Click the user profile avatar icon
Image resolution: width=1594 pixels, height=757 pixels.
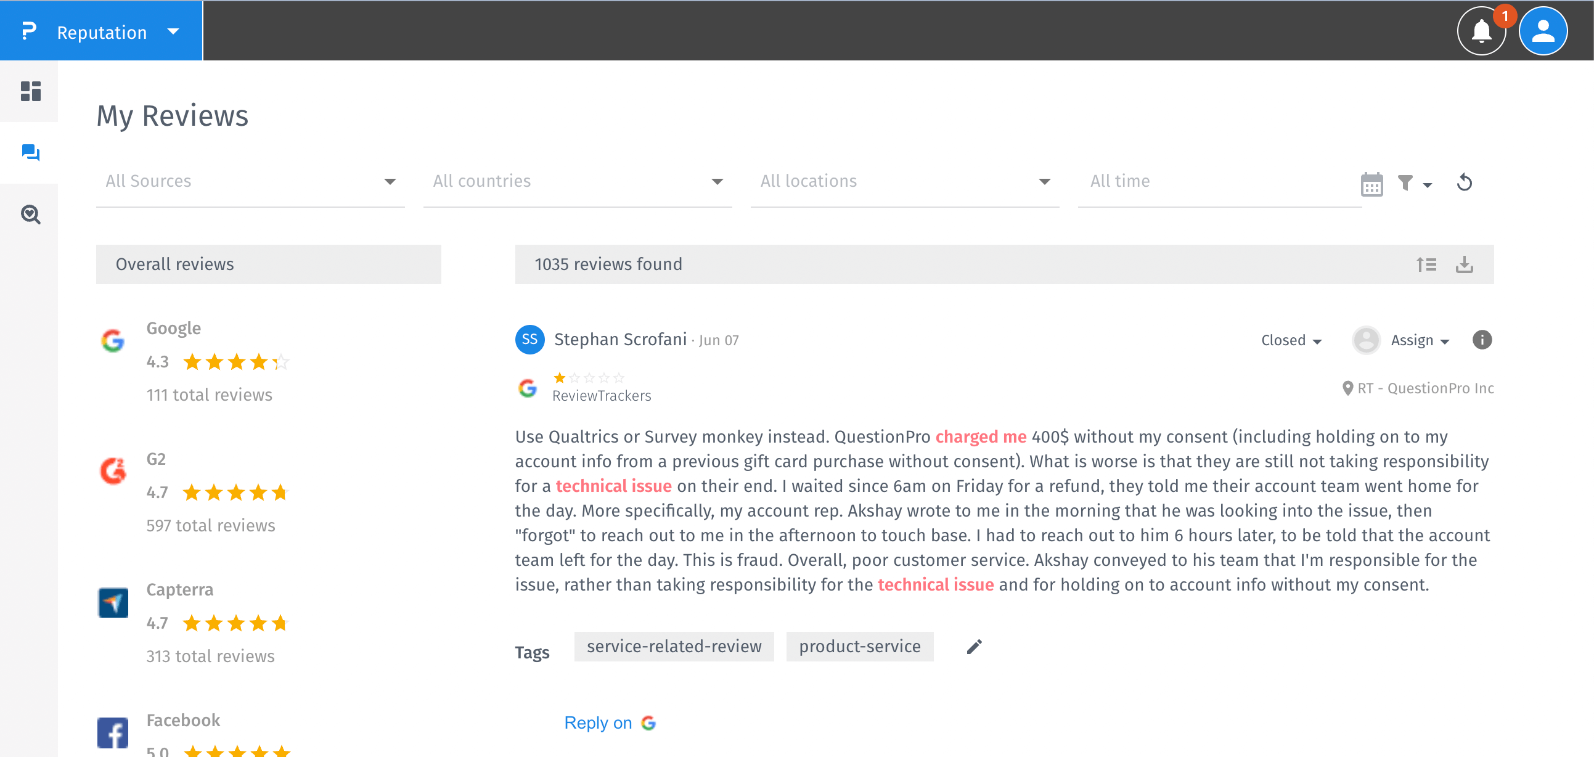click(x=1543, y=31)
